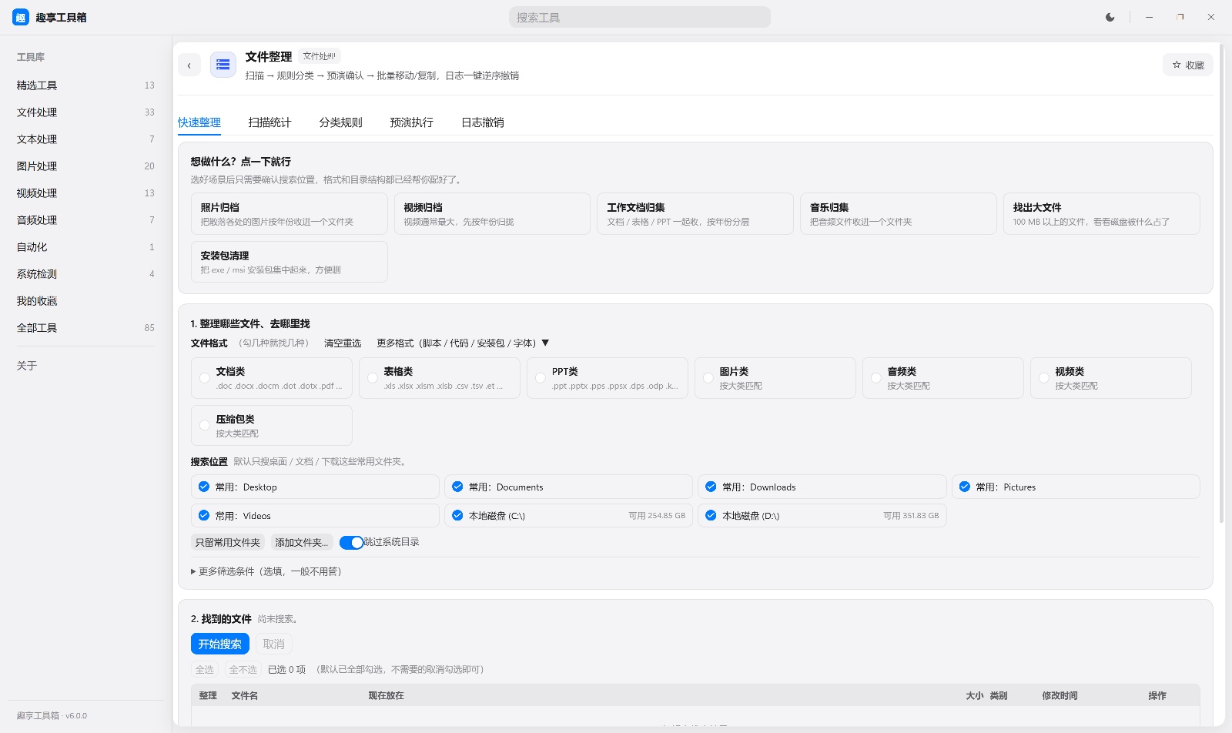Check the 文档类 format option

(205, 378)
